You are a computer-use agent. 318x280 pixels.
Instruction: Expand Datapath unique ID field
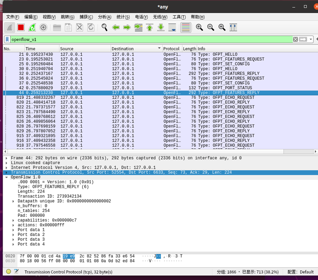pyautogui.click(x=13, y=201)
